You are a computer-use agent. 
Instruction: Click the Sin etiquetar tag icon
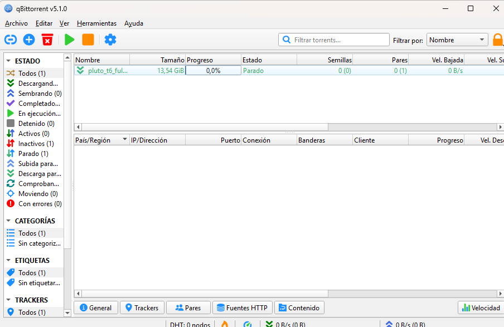coord(11,282)
